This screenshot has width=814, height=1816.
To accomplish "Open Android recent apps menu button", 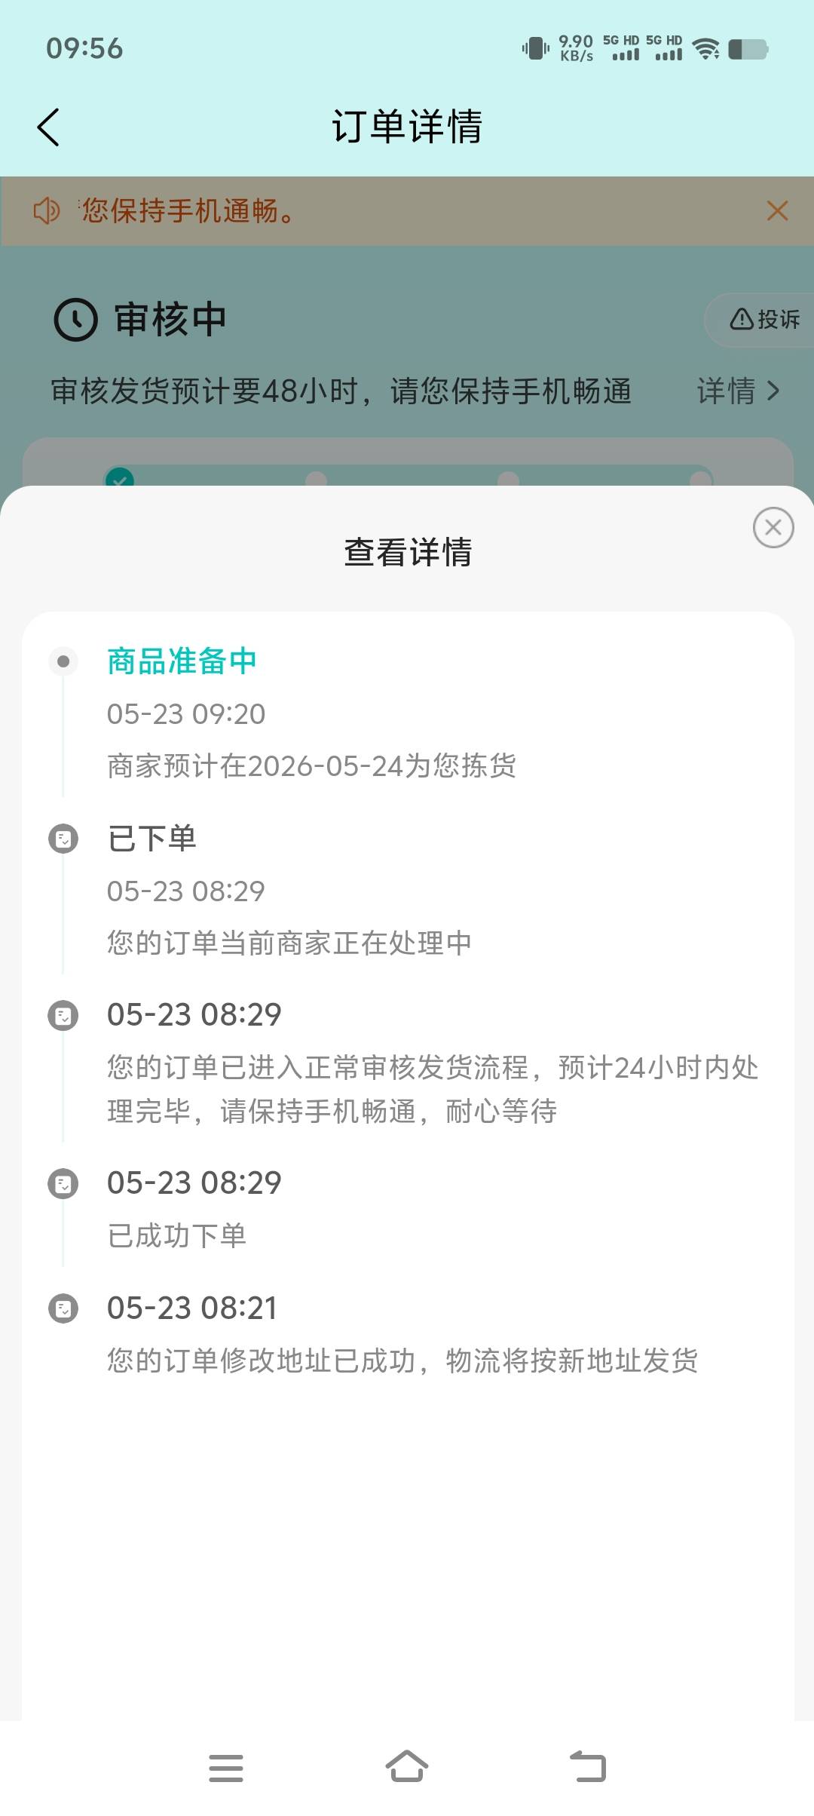I will pyautogui.click(x=226, y=1768).
